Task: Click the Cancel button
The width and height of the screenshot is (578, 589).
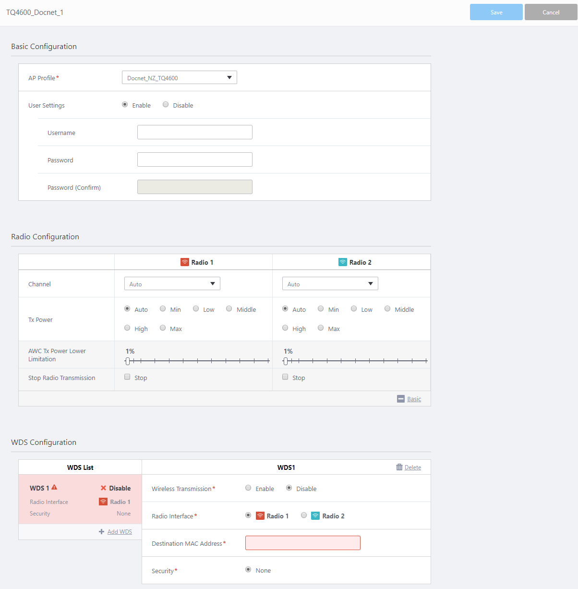Action: (551, 12)
